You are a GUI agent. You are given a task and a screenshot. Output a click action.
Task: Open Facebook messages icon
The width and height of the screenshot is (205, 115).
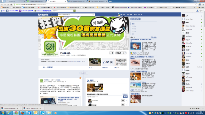53,15
